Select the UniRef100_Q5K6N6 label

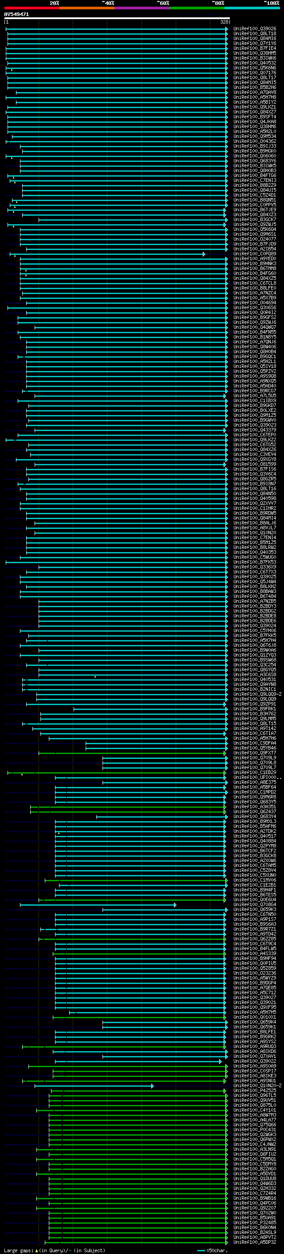(255, 68)
